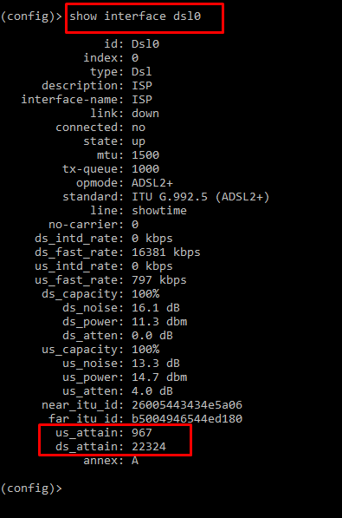The height and width of the screenshot is (518, 342).
Task: Click the ds_fast_rate value 16381 kbps
Action: point(166,252)
